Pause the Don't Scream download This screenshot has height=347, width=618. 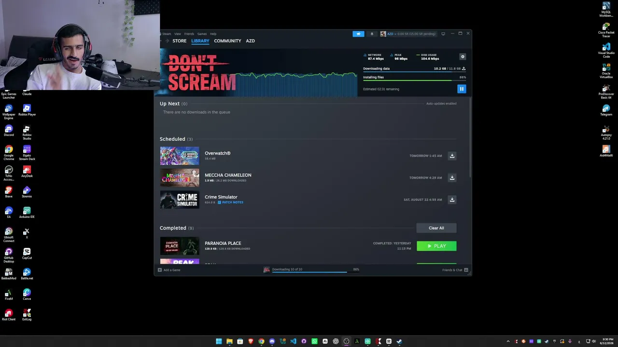click(462, 89)
